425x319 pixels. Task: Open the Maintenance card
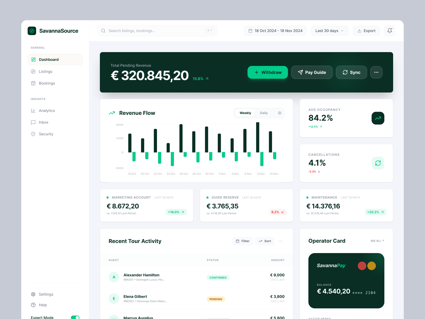click(x=346, y=205)
